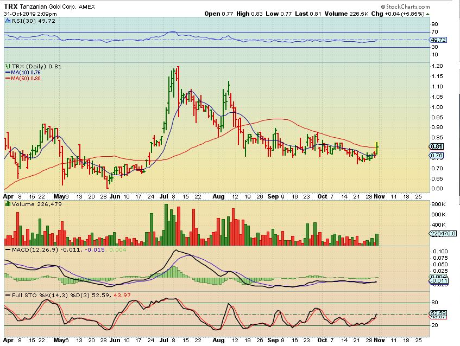This screenshot has height=346, width=460.
Task: Click the Low 0.77 quote value
Action: (x=279, y=14)
